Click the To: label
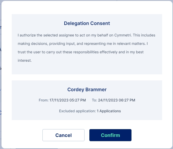Viewport: 173px width, 149px height. 94,100
